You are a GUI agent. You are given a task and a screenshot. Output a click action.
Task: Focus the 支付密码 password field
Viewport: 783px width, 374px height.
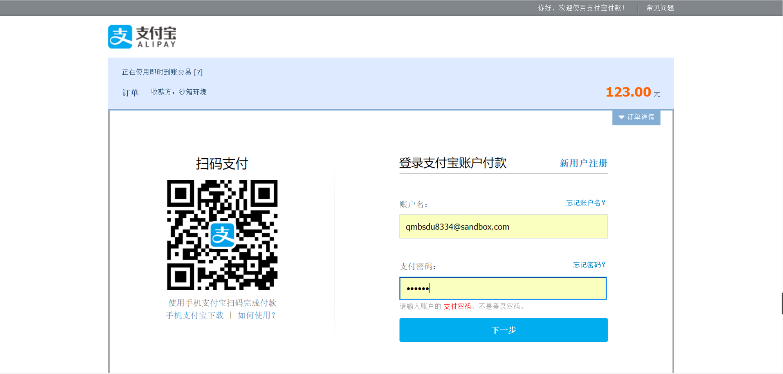click(x=503, y=288)
